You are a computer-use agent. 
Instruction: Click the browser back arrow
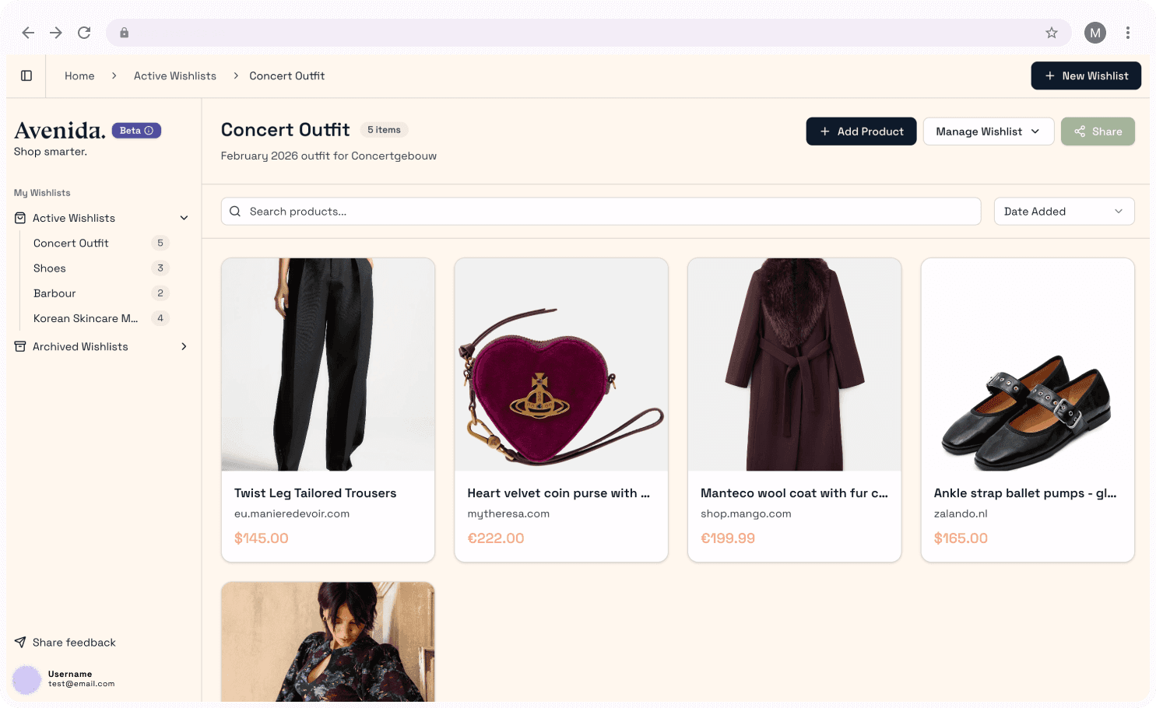tap(28, 33)
